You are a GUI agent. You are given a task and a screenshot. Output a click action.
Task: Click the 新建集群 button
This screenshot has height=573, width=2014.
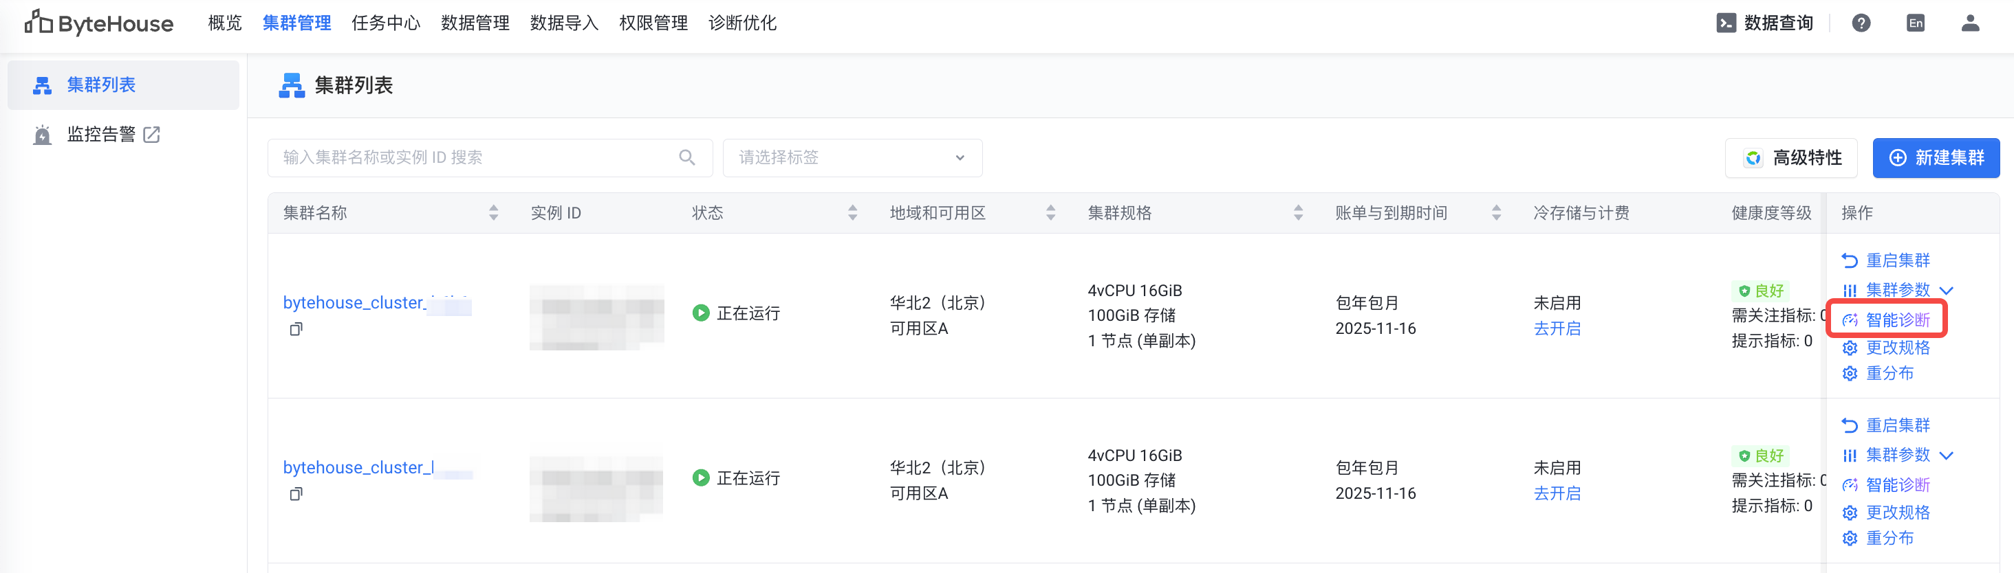pyautogui.click(x=1936, y=158)
